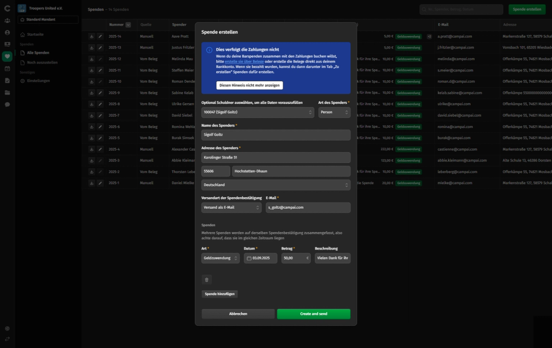
Task: Download receipt for donation 2025-13
Action: [92, 48]
